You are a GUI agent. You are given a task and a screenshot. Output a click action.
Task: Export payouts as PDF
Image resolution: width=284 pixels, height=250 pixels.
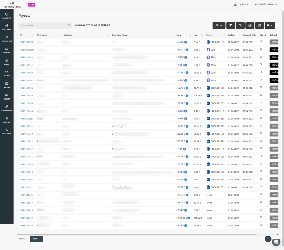260,25
